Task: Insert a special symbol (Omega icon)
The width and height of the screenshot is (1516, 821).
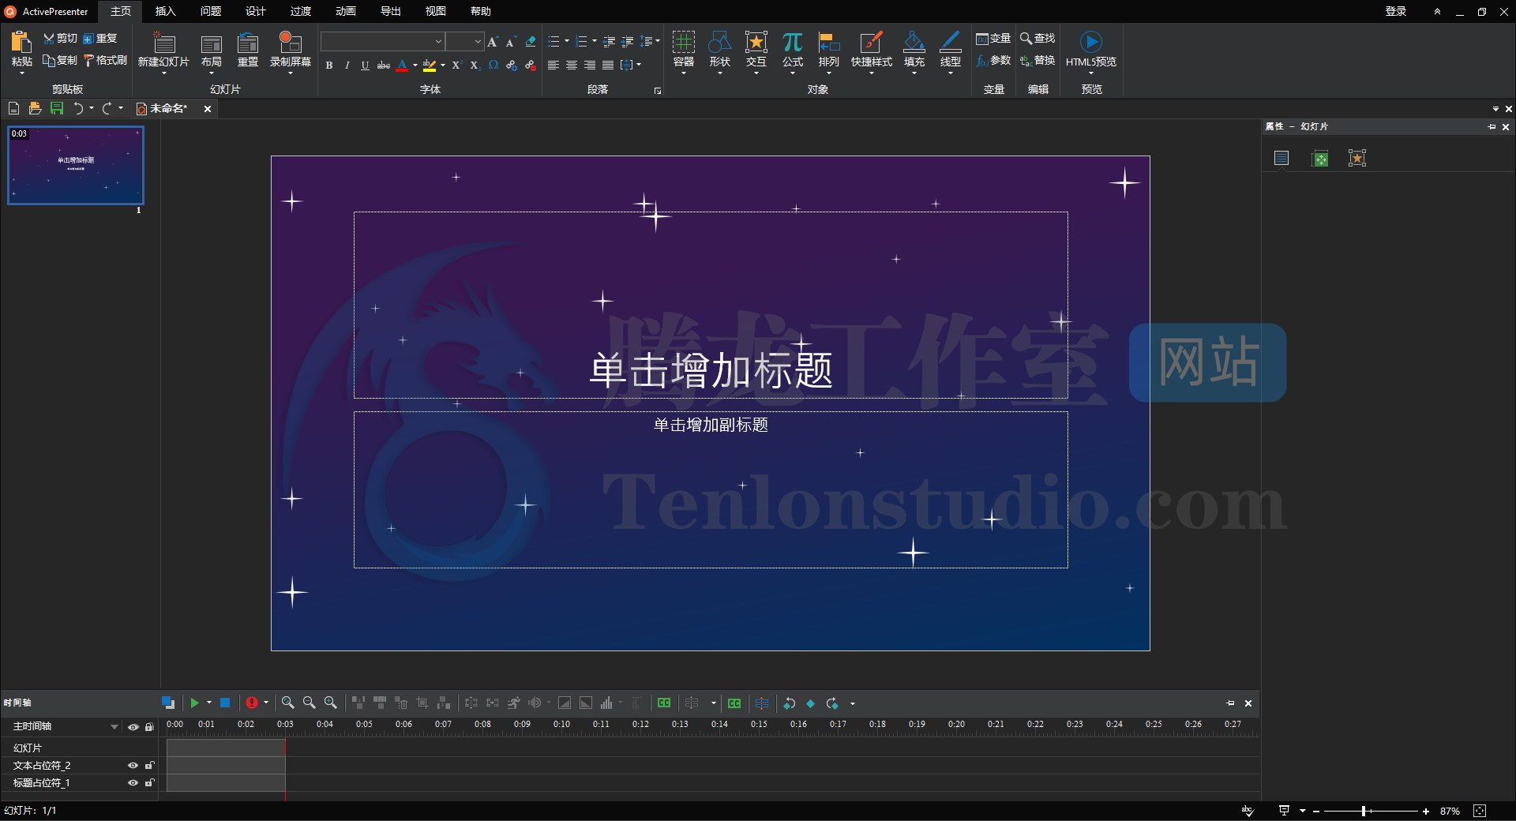Action: pyautogui.click(x=493, y=66)
